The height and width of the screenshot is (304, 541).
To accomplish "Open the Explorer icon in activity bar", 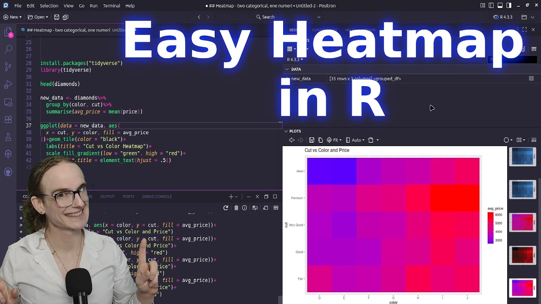I will point(8,33).
